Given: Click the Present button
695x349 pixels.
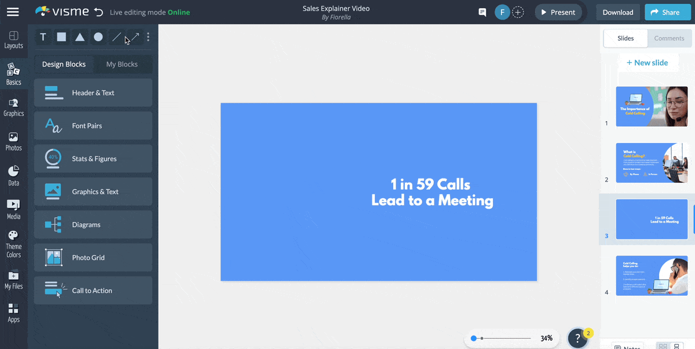Looking at the screenshot, I should [558, 12].
